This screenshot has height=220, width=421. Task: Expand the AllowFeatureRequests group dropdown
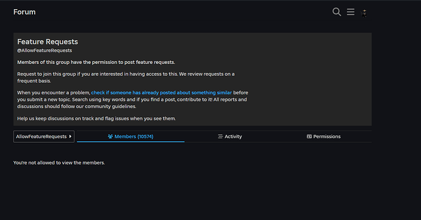click(44, 136)
